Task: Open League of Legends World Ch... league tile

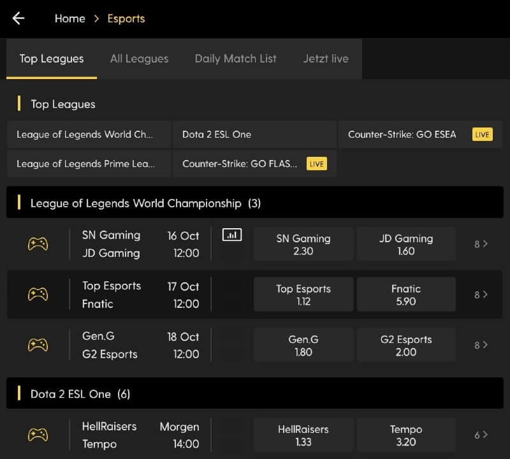Action: (x=89, y=135)
